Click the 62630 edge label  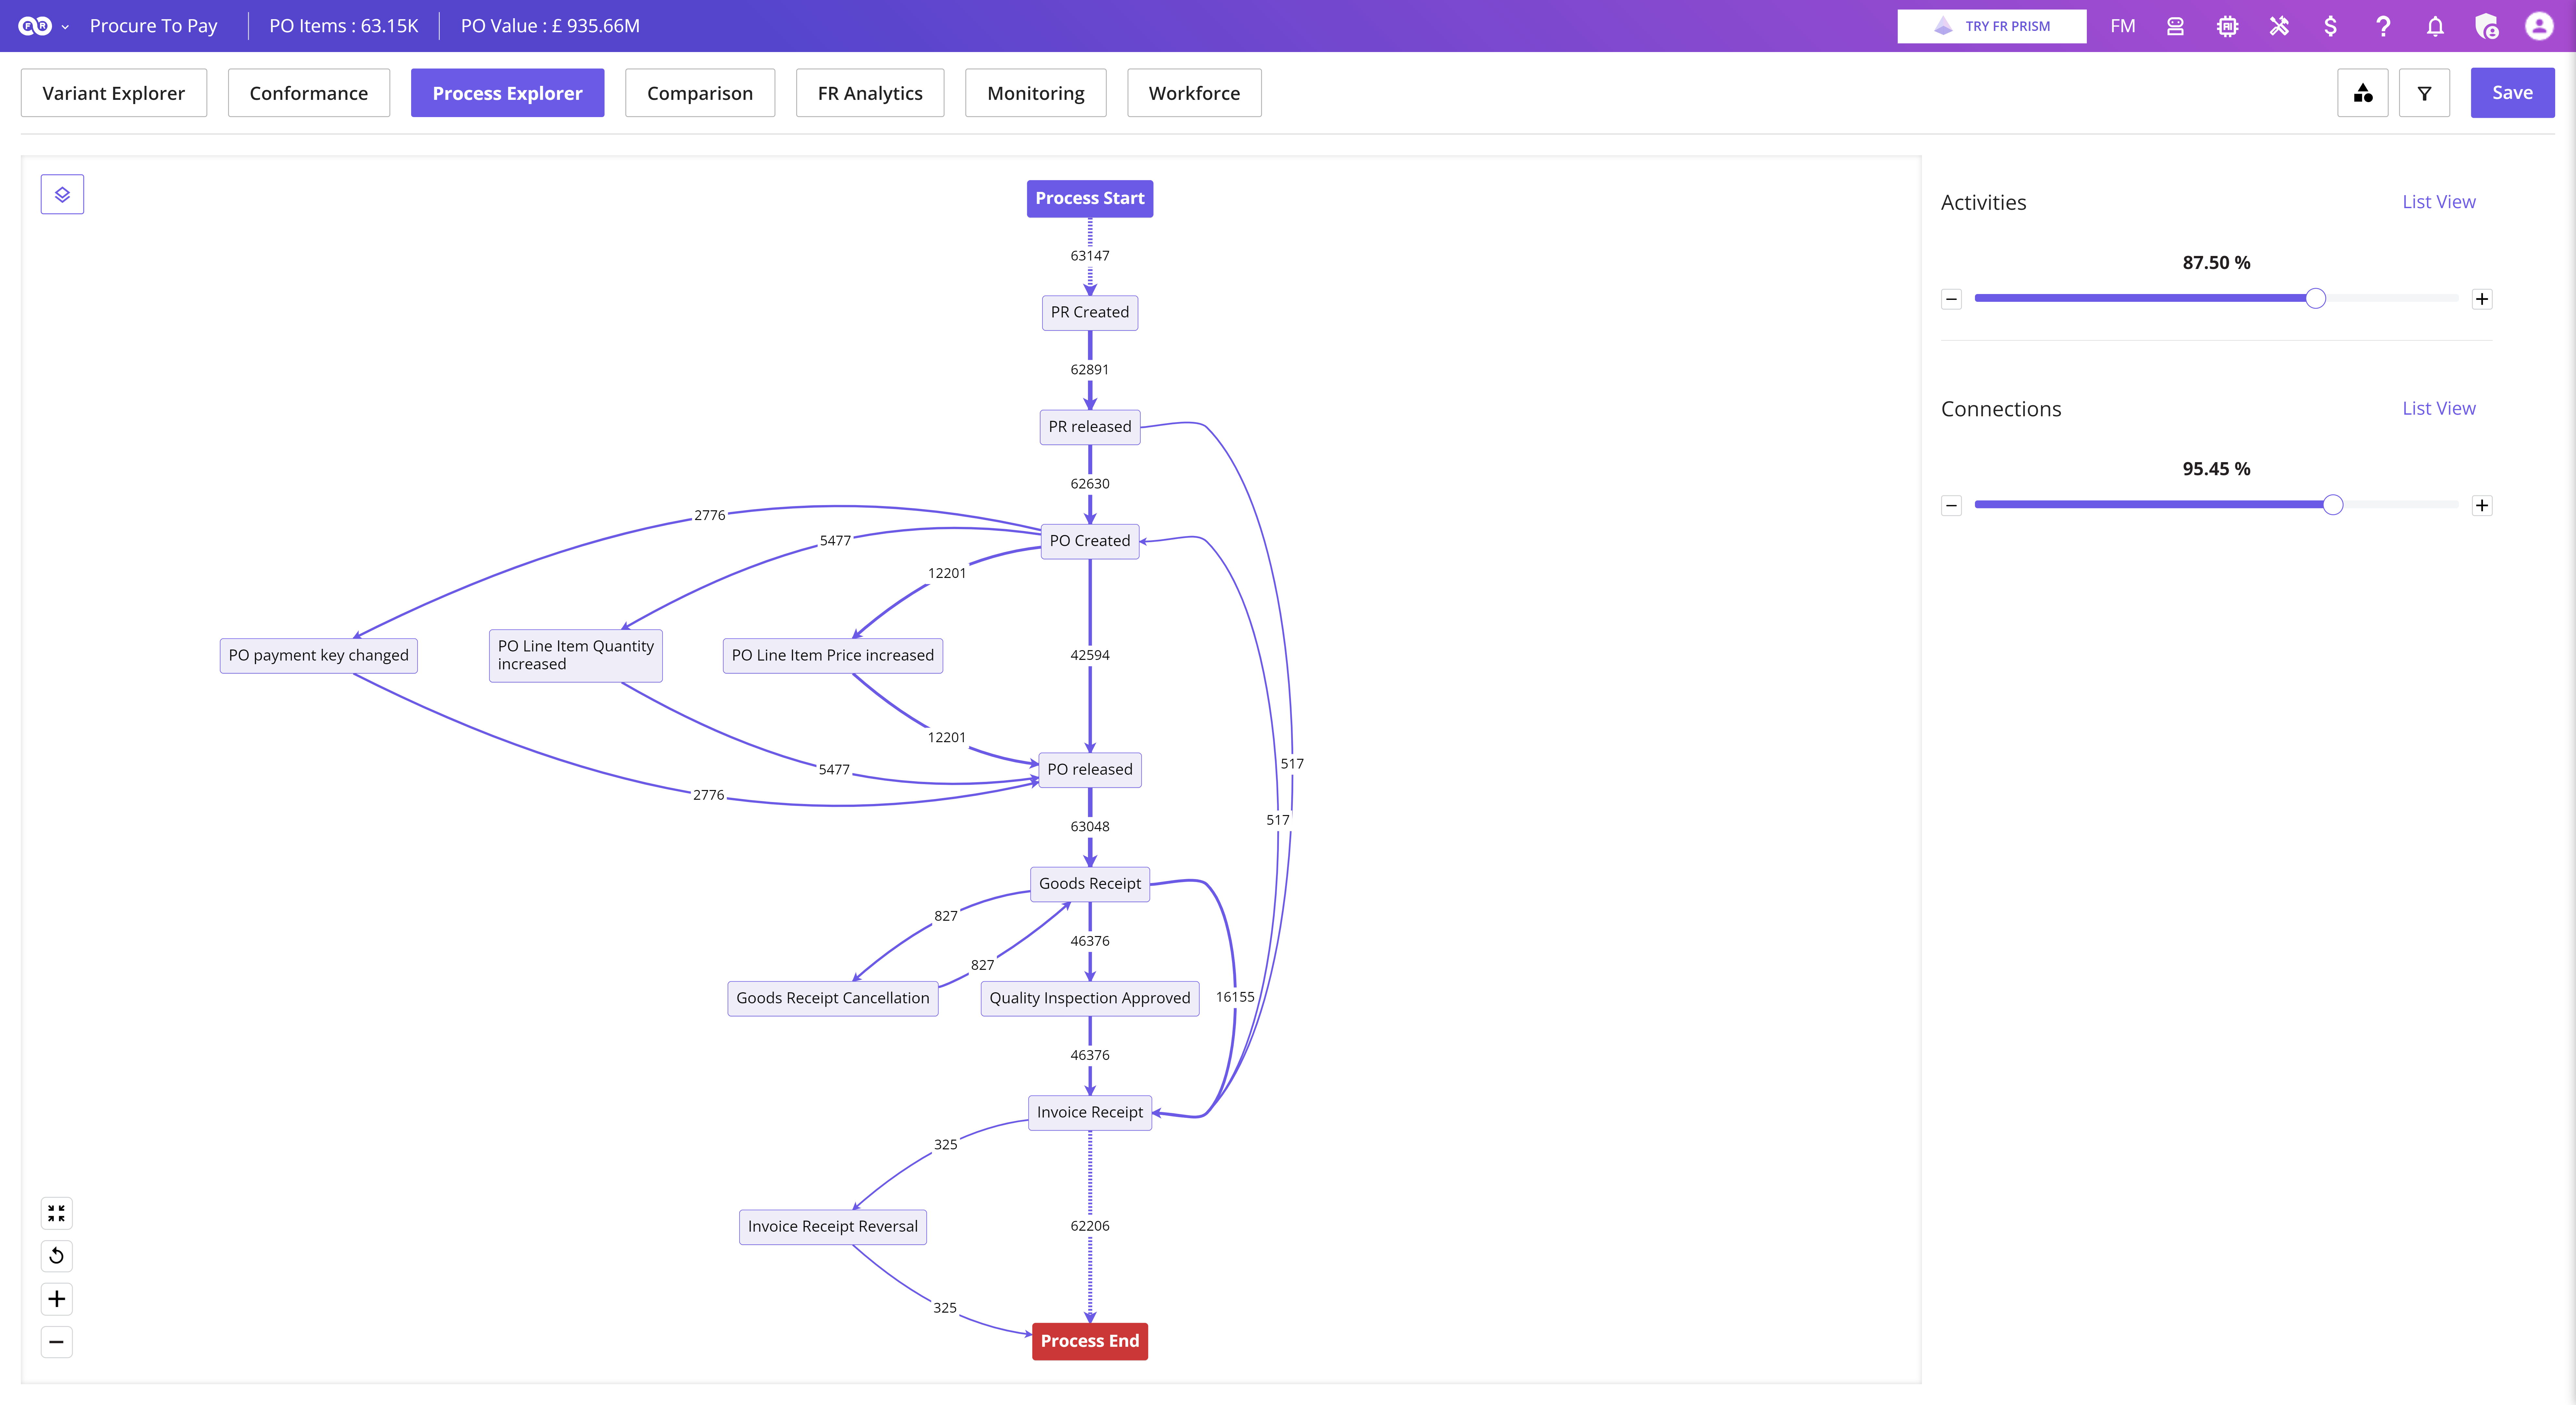(x=1090, y=484)
